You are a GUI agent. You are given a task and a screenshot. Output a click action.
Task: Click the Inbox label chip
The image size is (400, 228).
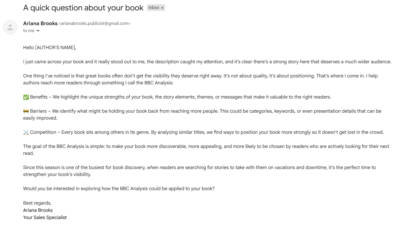pyautogui.click(x=154, y=8)
